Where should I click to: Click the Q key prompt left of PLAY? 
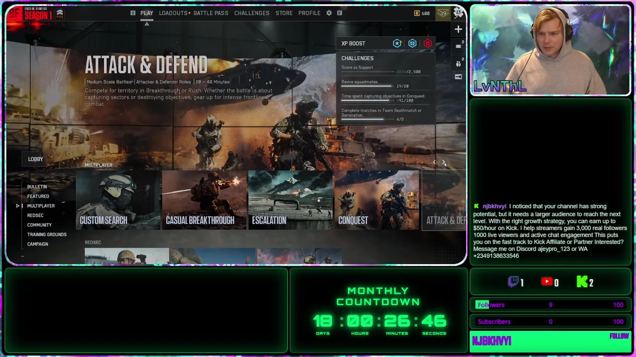click(133, 13)
